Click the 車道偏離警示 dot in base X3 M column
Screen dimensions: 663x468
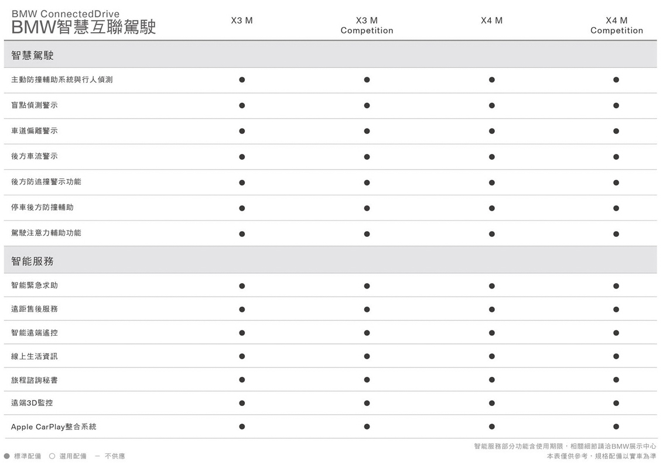click(242, 131)
